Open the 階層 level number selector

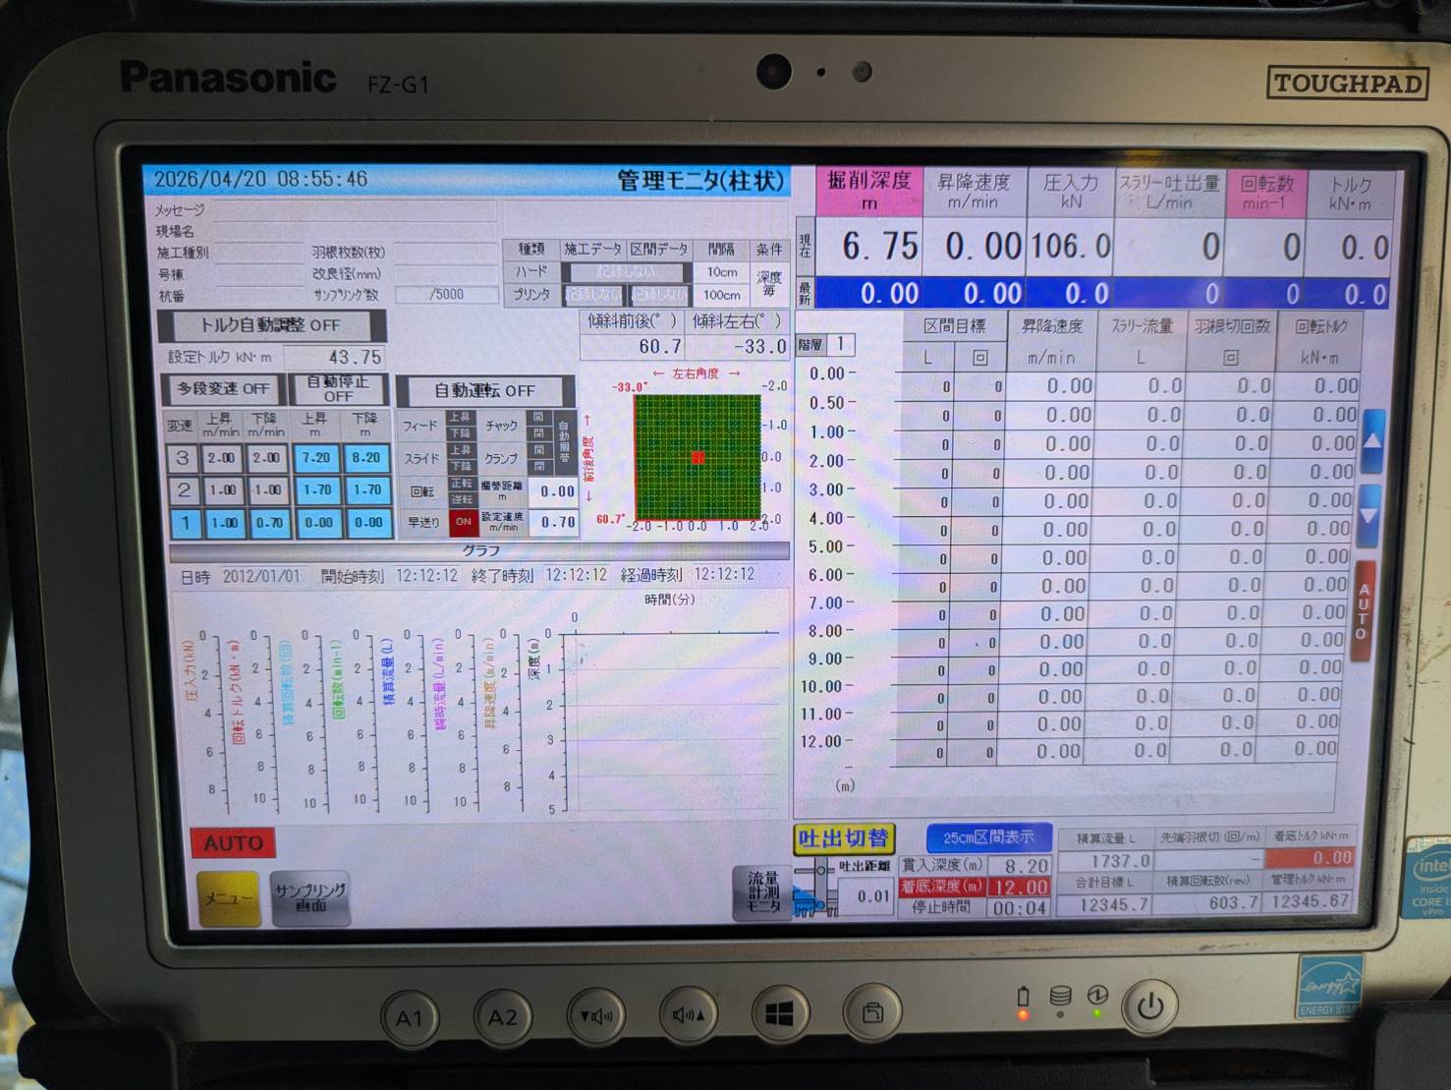pos(840,345)
